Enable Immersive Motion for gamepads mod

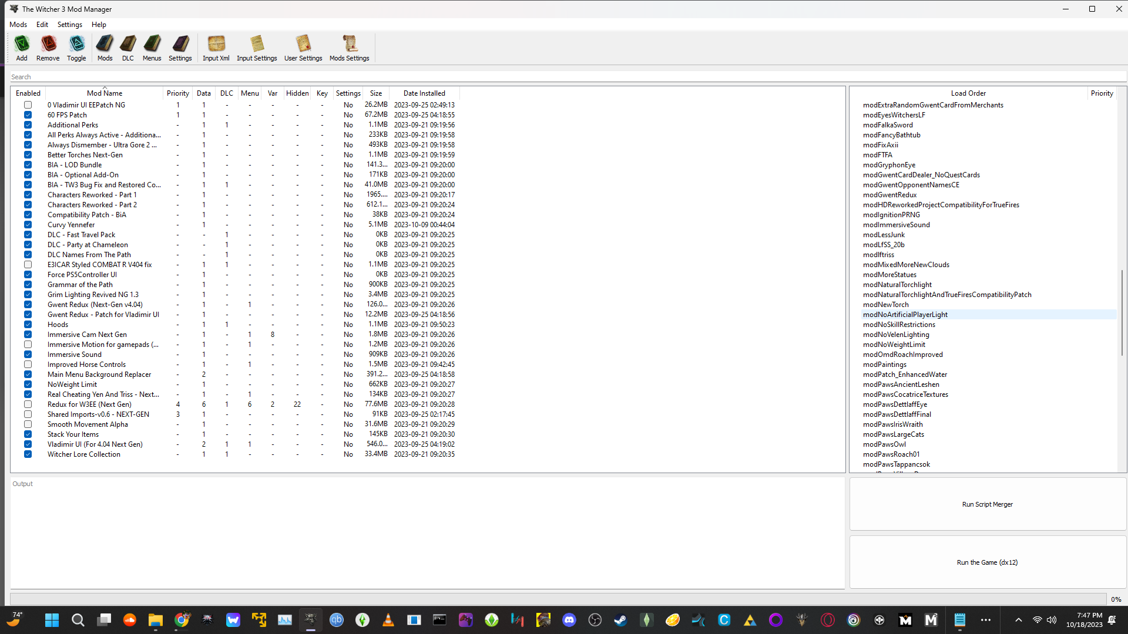pos(28,345)
